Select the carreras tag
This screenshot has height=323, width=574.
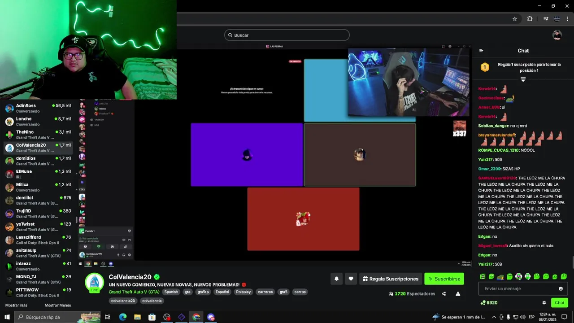pos(265,292)
